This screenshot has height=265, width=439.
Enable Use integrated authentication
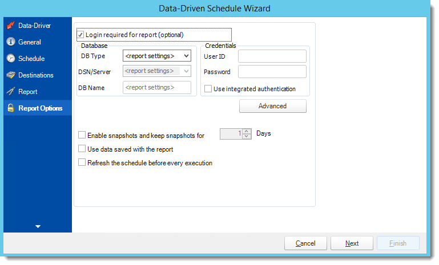(x=208, y=88)
